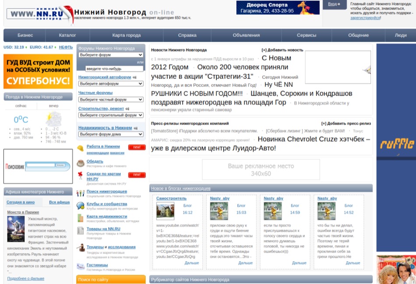Click the Nasty_aby author link on the 14:52 post
Viewport: 416px width, 284px height.
coord(327,199)
